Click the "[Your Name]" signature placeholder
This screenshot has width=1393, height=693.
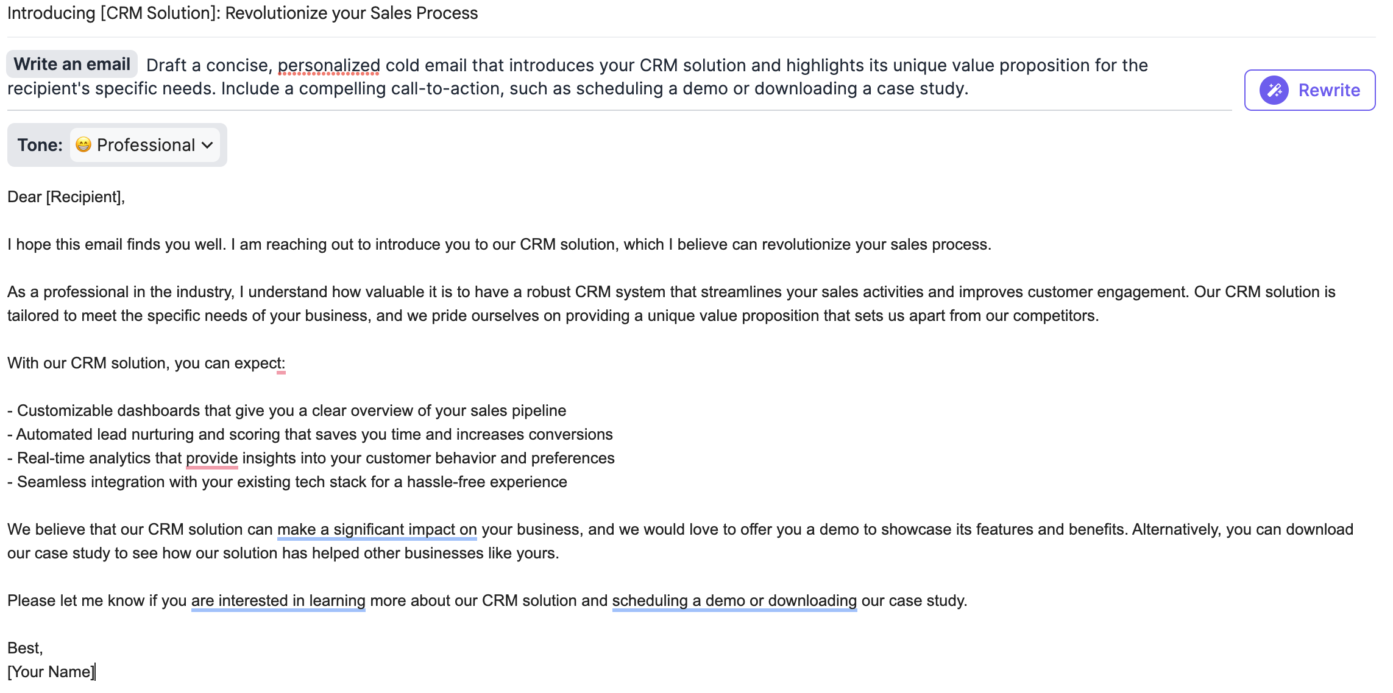(51, 672)
